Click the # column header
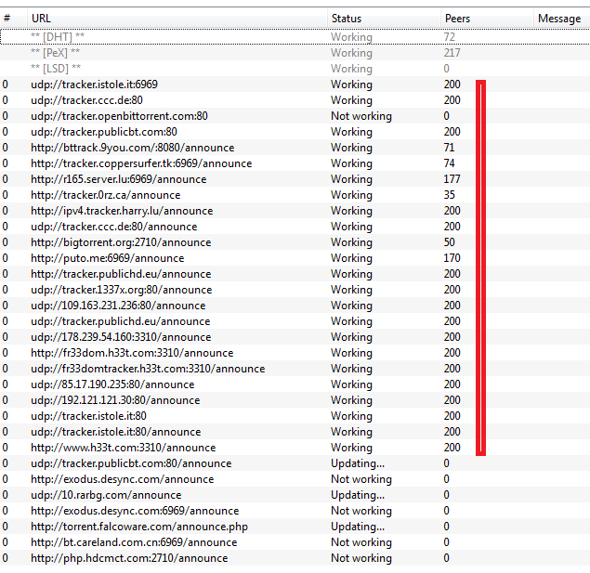The width and height of the screenshot is (590, 573). point(14,19)
